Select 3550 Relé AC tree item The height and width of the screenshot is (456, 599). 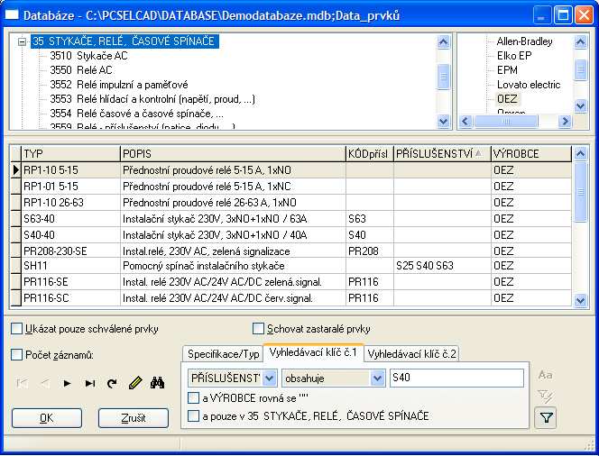[x=81, y=70]
